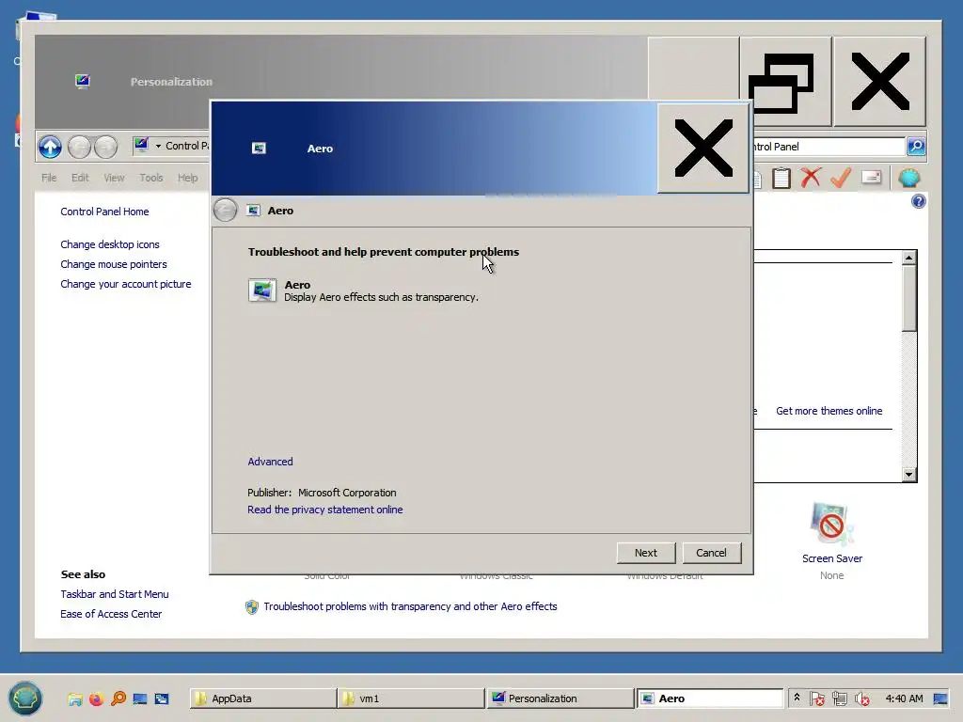Click the Show Desktop quick launch monitor icon
Image resolution: width=963 pixels, height=722 pixels.
139,698
